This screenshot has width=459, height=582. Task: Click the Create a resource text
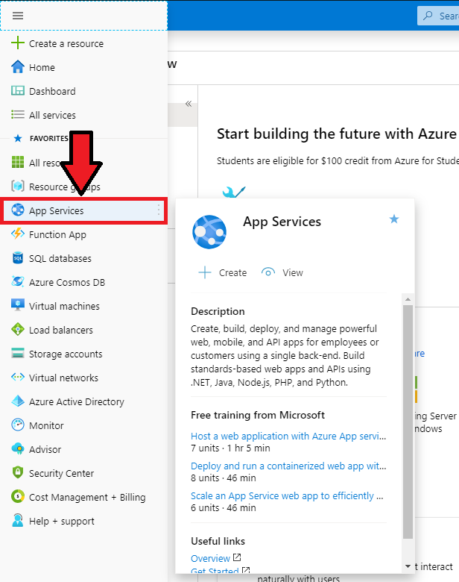coord(66,44)
